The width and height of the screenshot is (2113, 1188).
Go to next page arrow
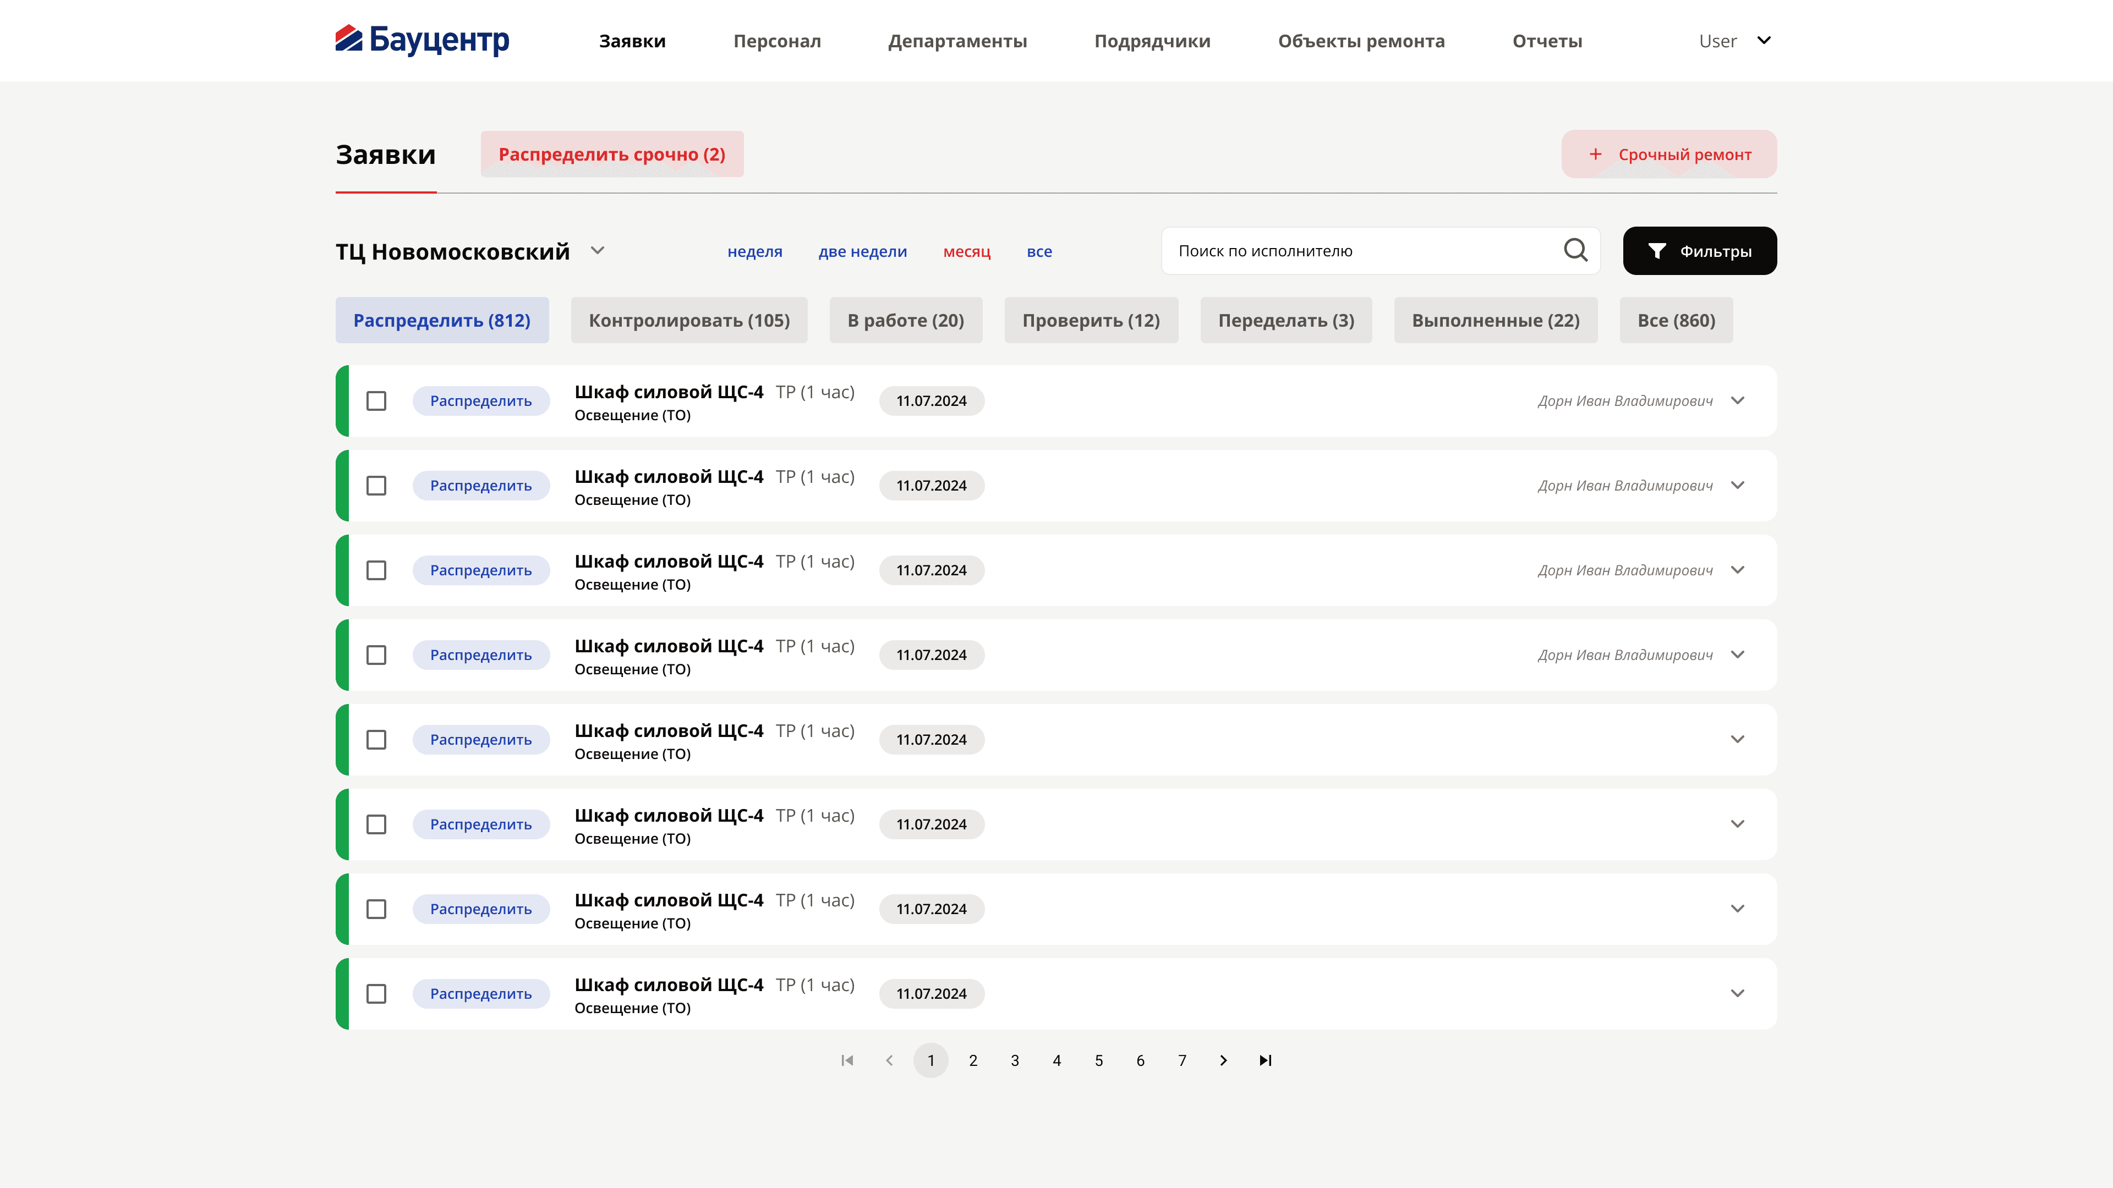click(x=1223, y=1060)
